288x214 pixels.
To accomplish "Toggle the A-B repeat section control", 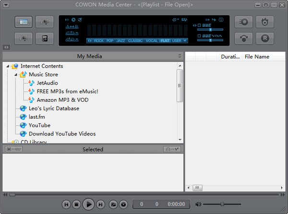I will click(72, 27).
